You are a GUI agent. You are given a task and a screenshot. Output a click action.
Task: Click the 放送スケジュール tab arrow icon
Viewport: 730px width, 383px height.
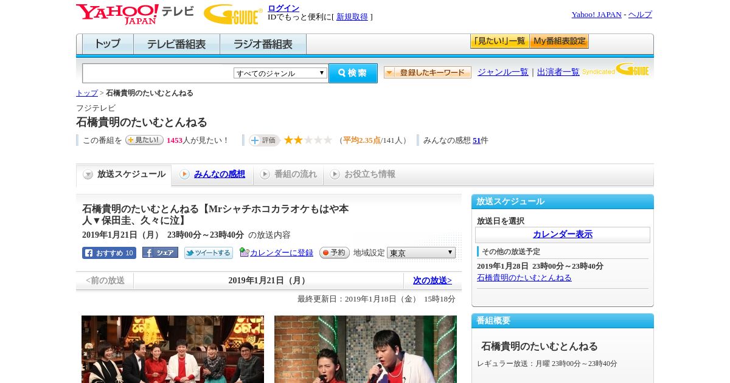coord(88,174)
